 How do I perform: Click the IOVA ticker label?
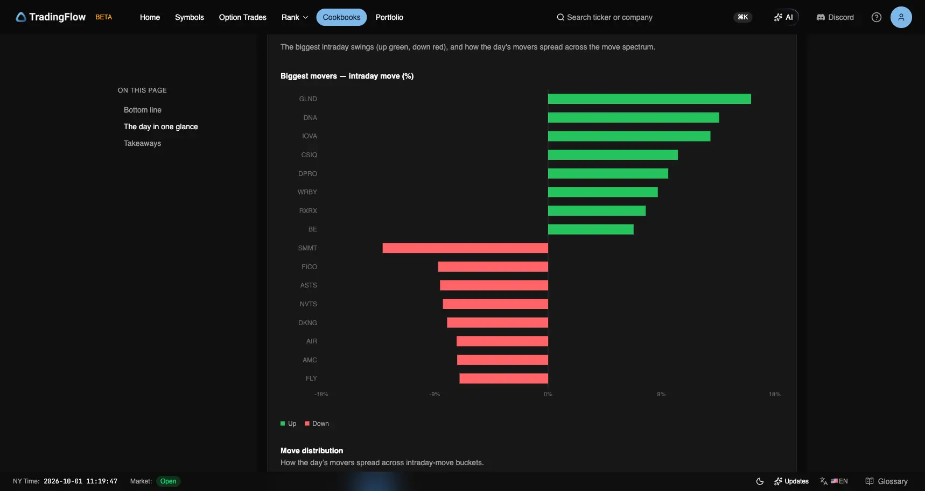click(x=310, y=136)
